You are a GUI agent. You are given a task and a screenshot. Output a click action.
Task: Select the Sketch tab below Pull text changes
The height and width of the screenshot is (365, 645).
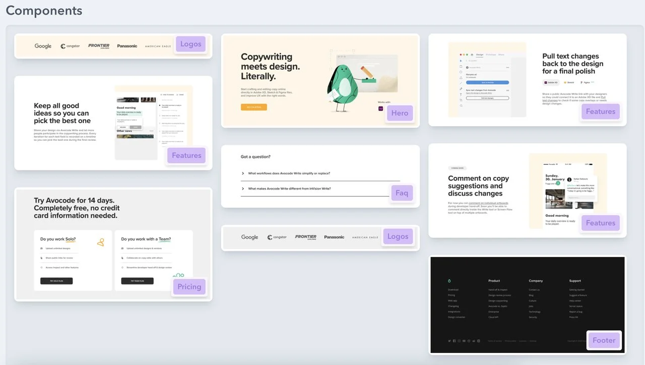coord(569,82)
